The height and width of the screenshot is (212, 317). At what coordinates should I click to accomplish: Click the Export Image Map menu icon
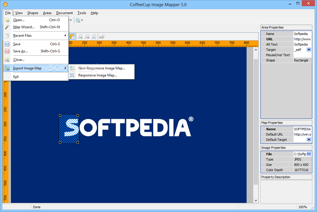tap(7, 68)
